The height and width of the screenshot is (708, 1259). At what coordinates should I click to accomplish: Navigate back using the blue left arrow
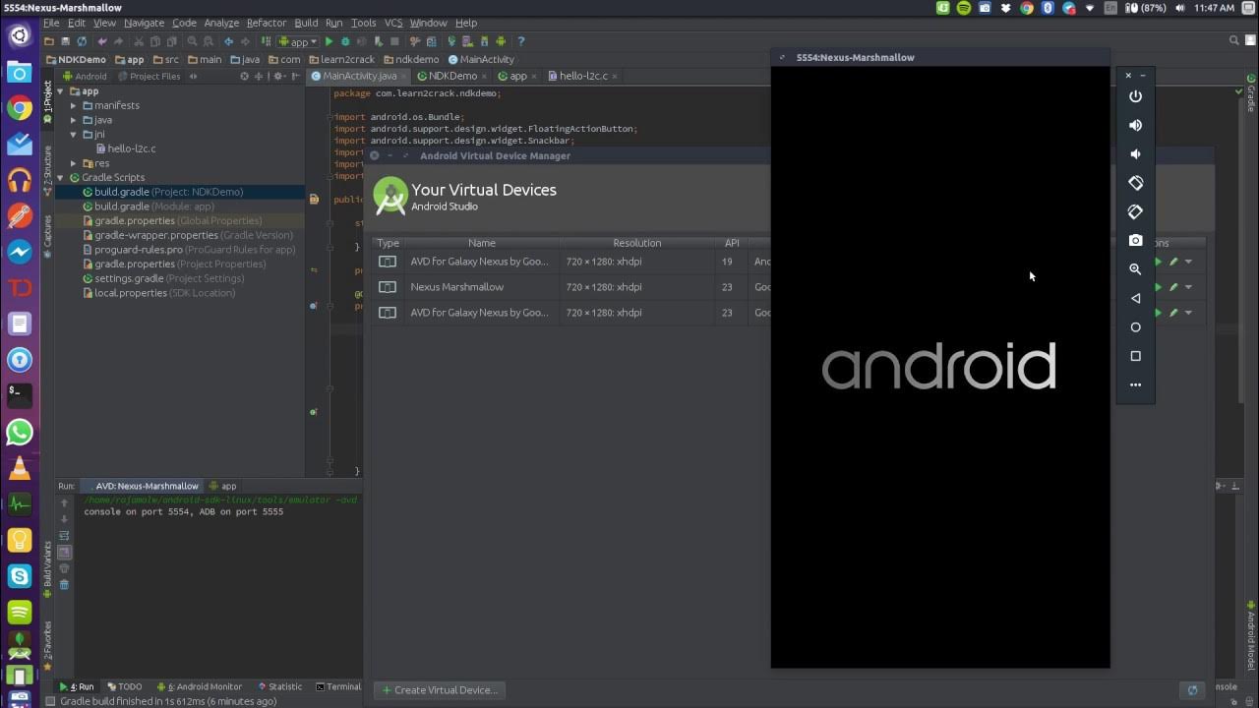(x=228, y=41)
